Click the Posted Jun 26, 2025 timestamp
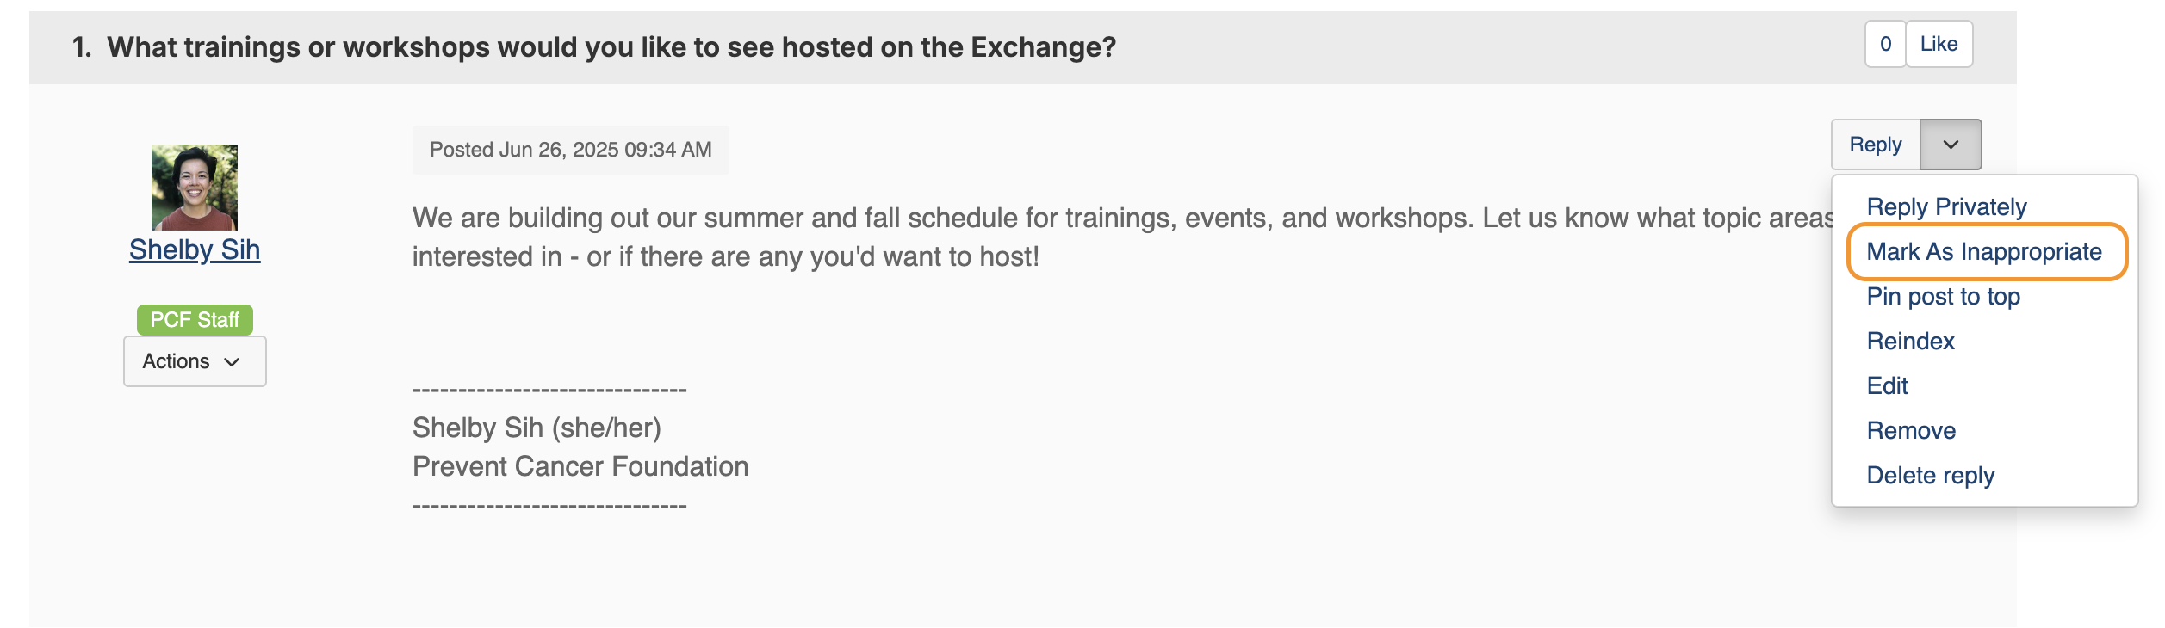The image size is (2165, 628). pos(570,151)
